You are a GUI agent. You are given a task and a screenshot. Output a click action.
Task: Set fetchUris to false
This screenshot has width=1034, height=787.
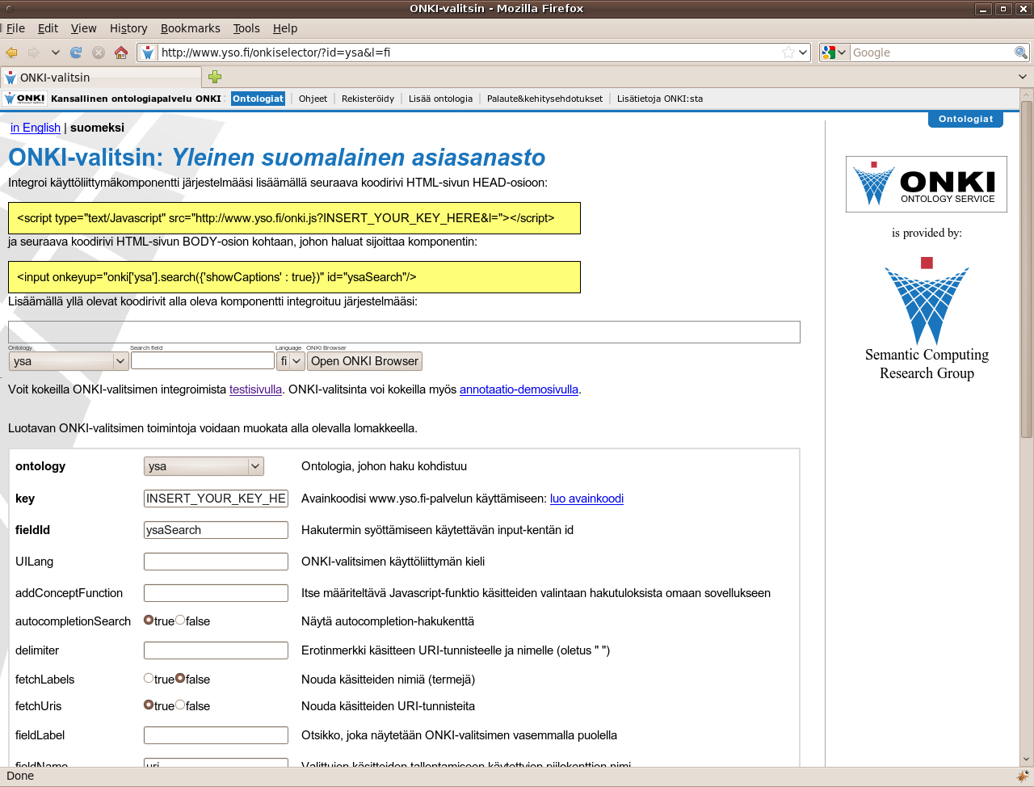click(x=180, y=705)
